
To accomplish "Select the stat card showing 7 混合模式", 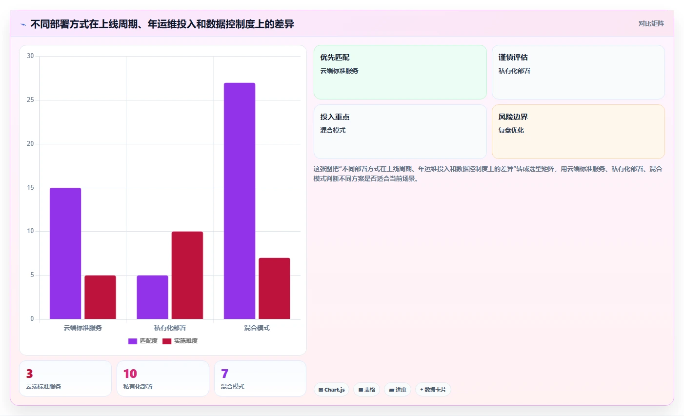I will [260, 378].
